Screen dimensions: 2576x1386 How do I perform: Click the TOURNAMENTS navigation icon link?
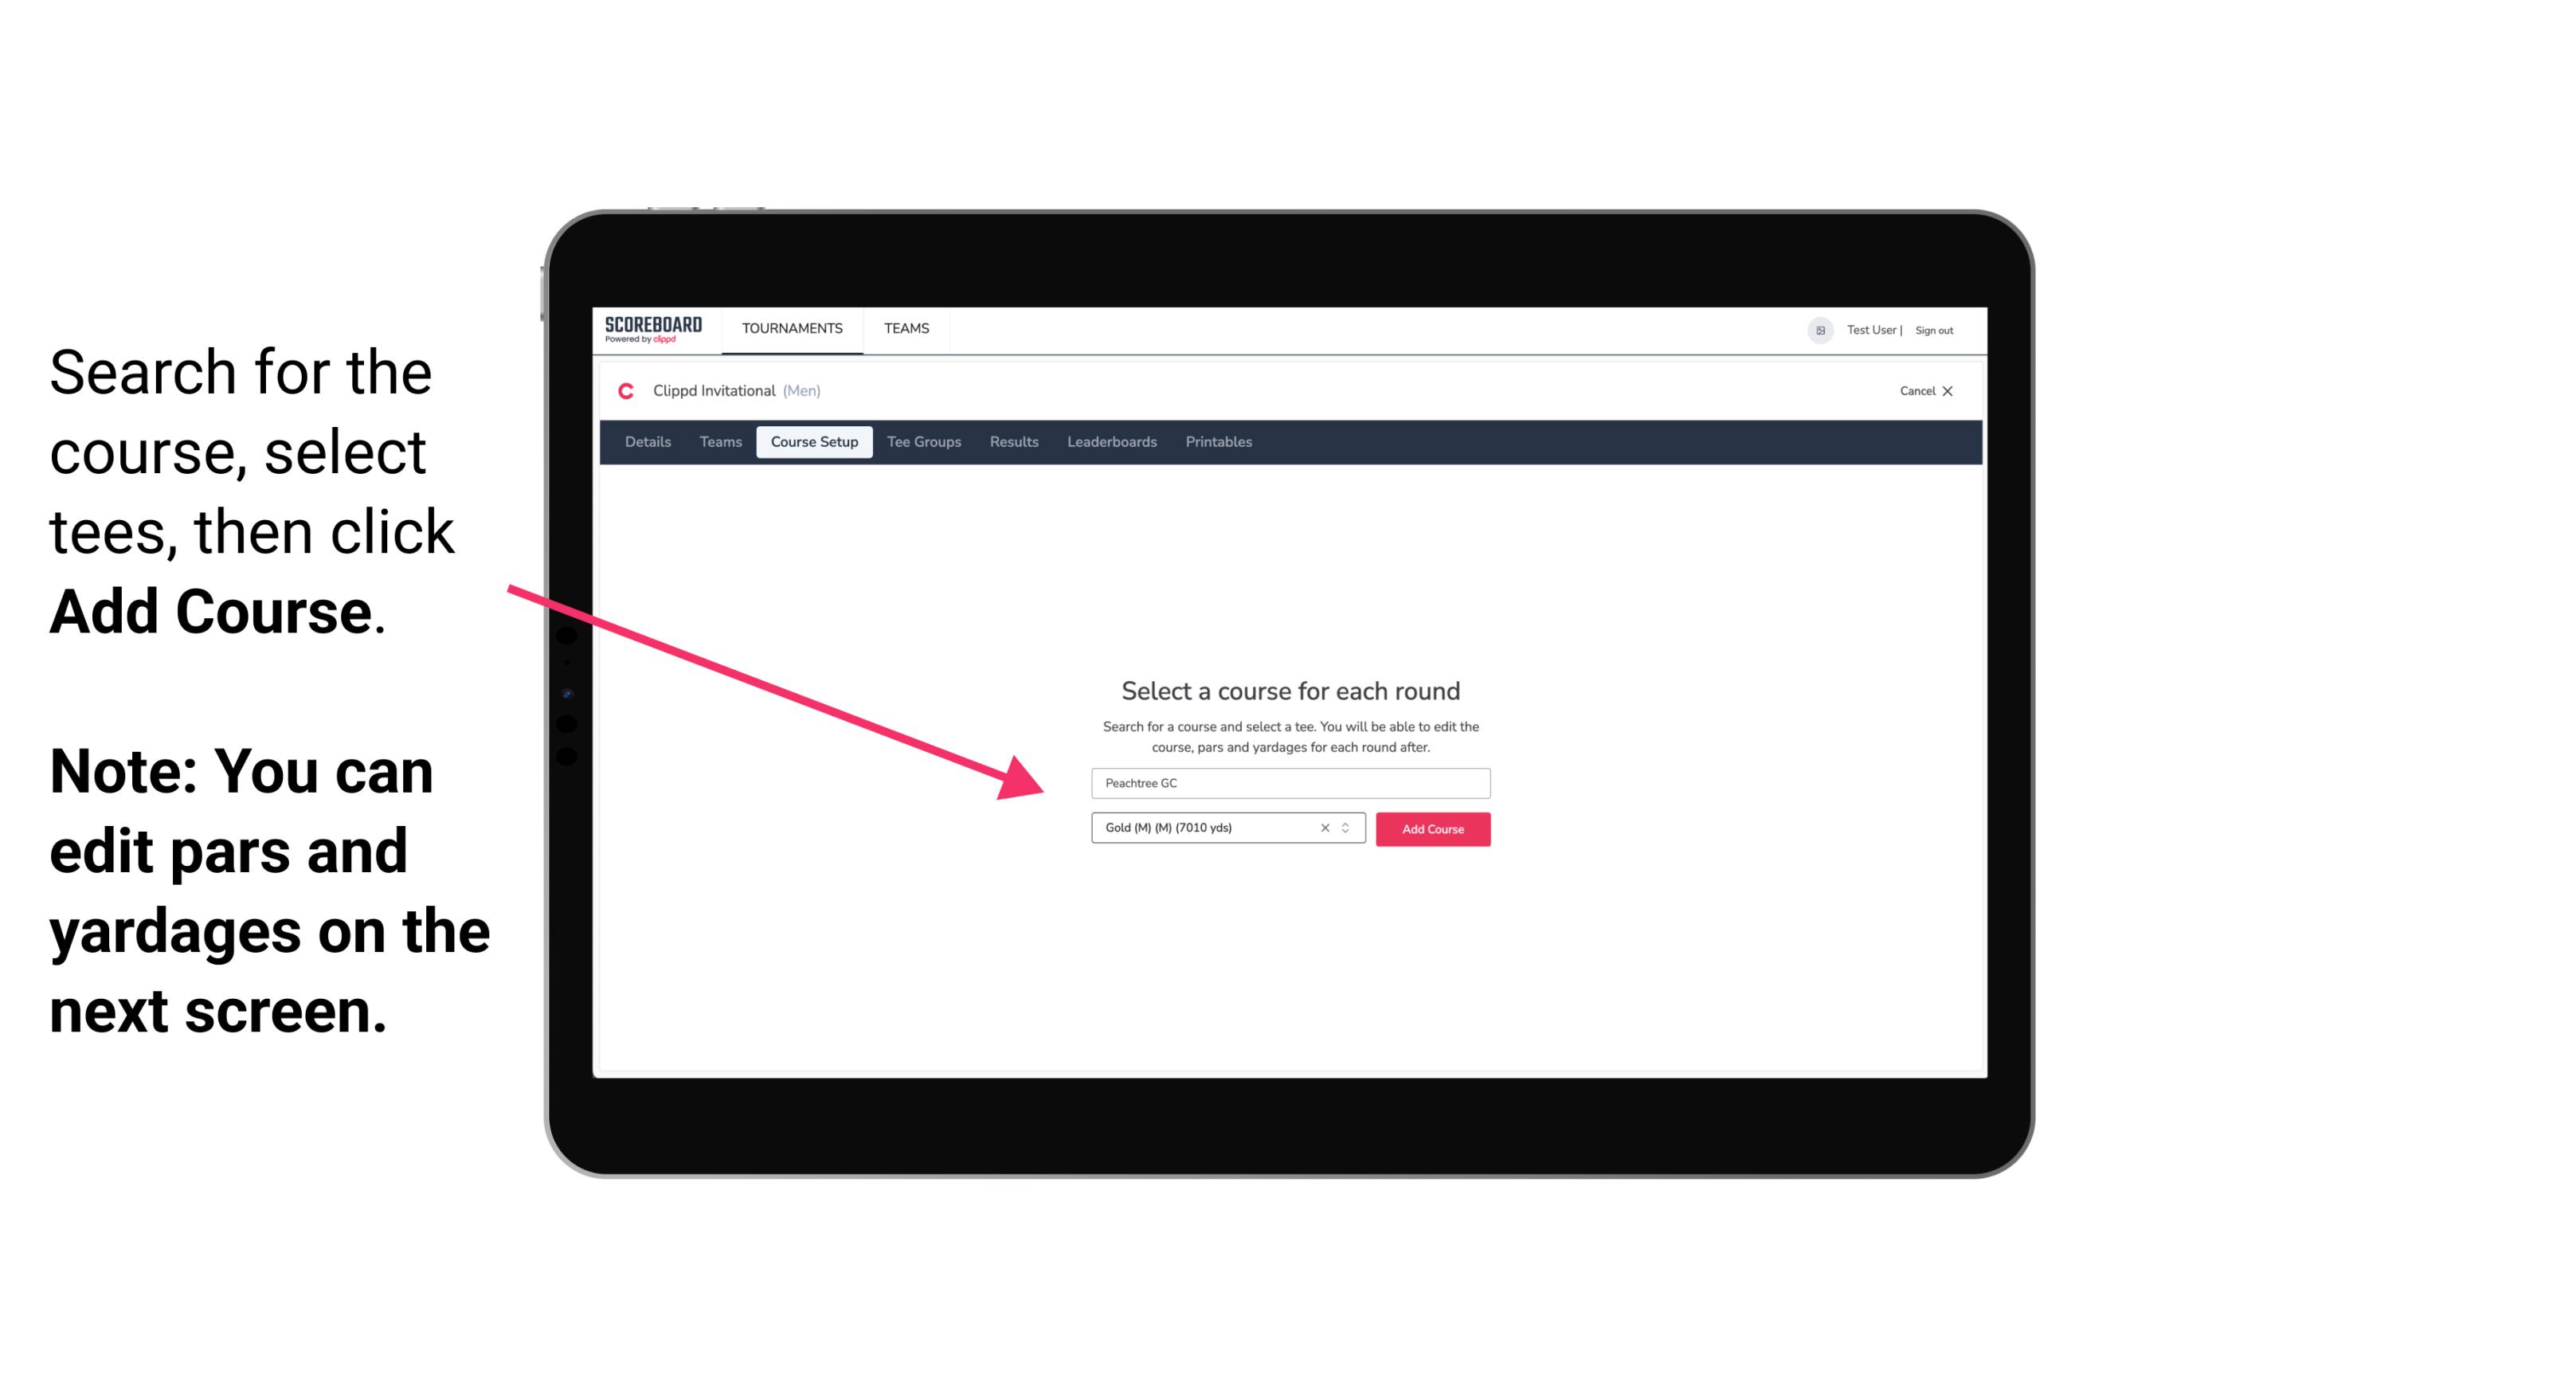pos(790,327)
